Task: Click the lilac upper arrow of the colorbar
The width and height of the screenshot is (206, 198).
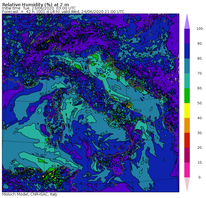Action: [187, 22]
